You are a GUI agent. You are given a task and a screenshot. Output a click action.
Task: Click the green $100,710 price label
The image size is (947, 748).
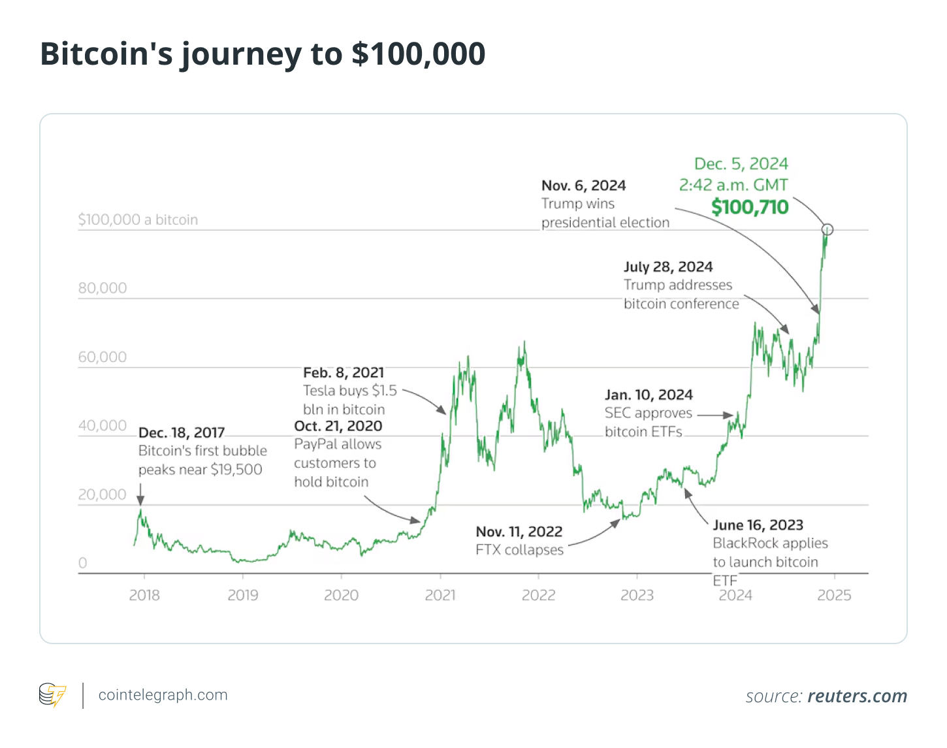[x=750, y=208]
